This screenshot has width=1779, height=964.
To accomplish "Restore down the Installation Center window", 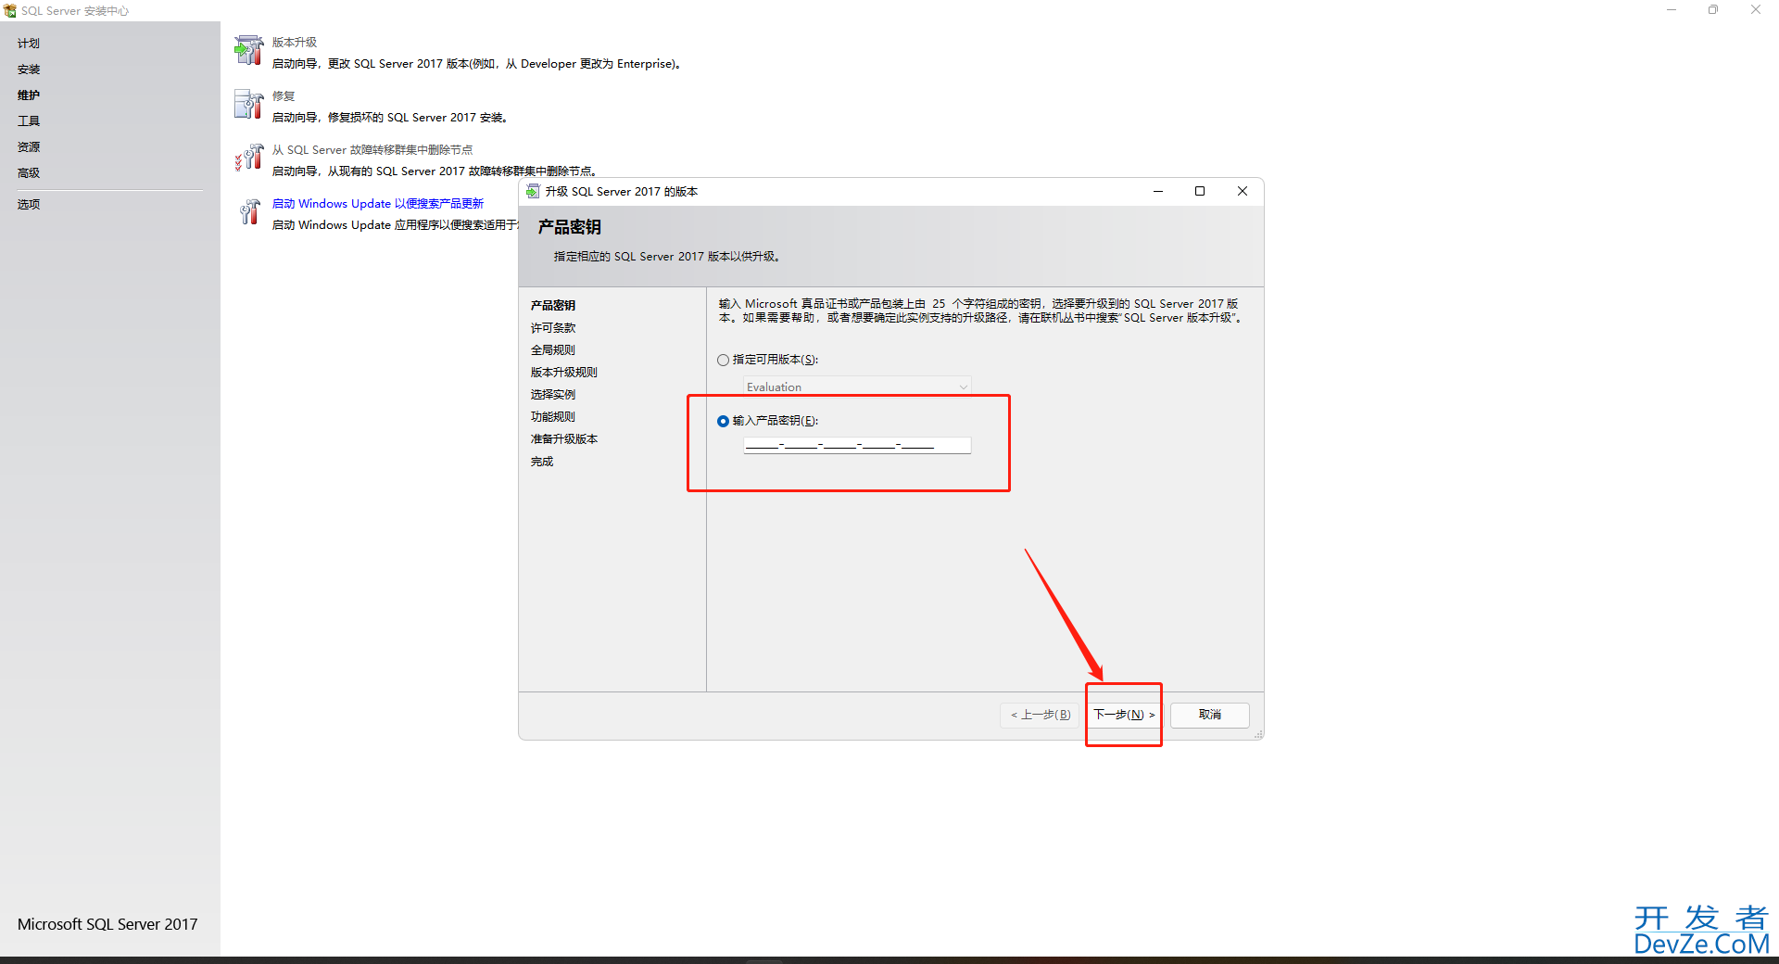I will [x=1713, y=10].
